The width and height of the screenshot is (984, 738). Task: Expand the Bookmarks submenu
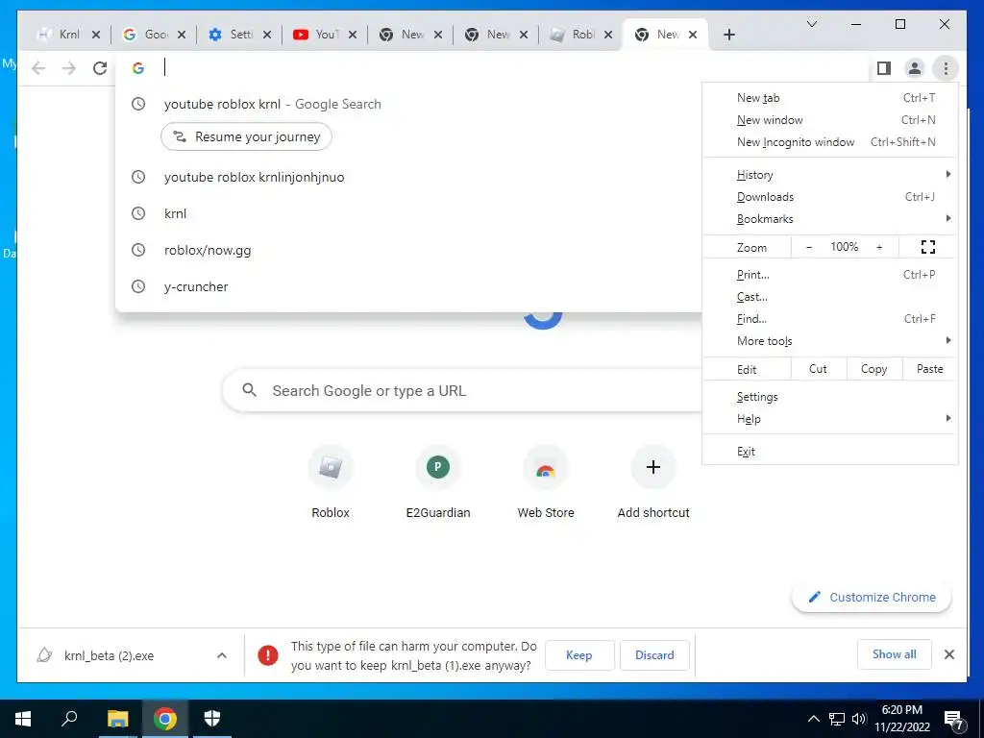[830, 219]
